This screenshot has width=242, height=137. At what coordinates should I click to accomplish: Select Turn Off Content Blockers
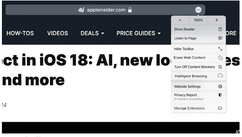(x=198, y=67)
